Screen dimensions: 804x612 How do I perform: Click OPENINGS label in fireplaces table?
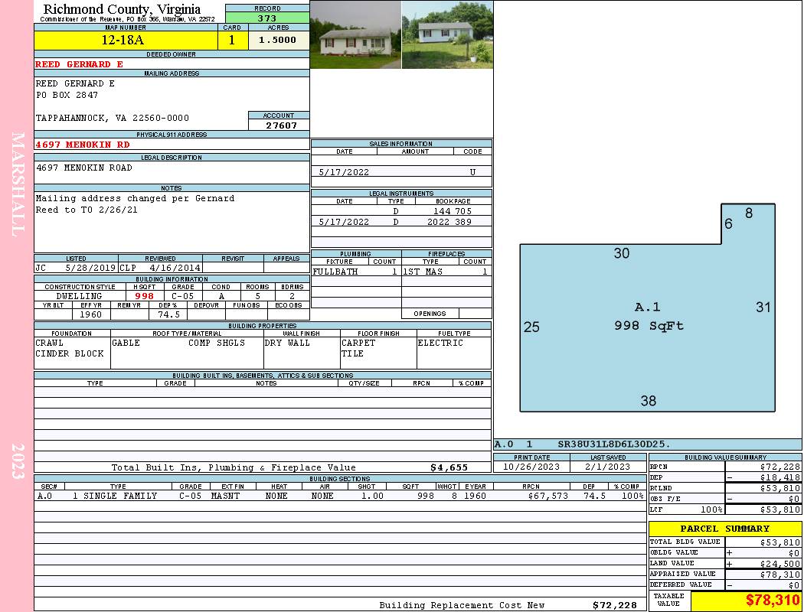pos(430,314)
